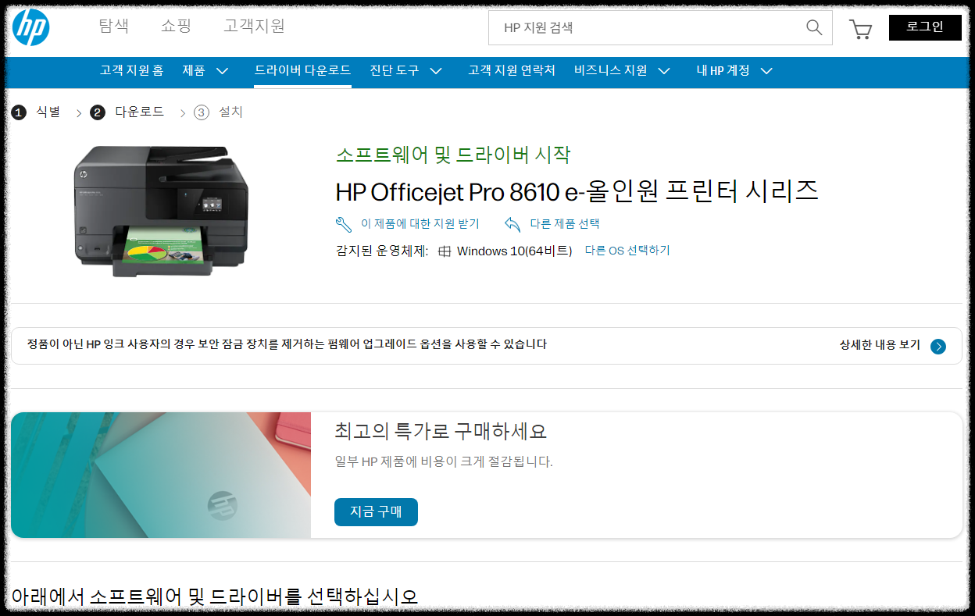The height and width of the screenshot is (616, 975).
Task: Select the 드라이버 다운로드 tab
Action: click(x=302, y=69)
